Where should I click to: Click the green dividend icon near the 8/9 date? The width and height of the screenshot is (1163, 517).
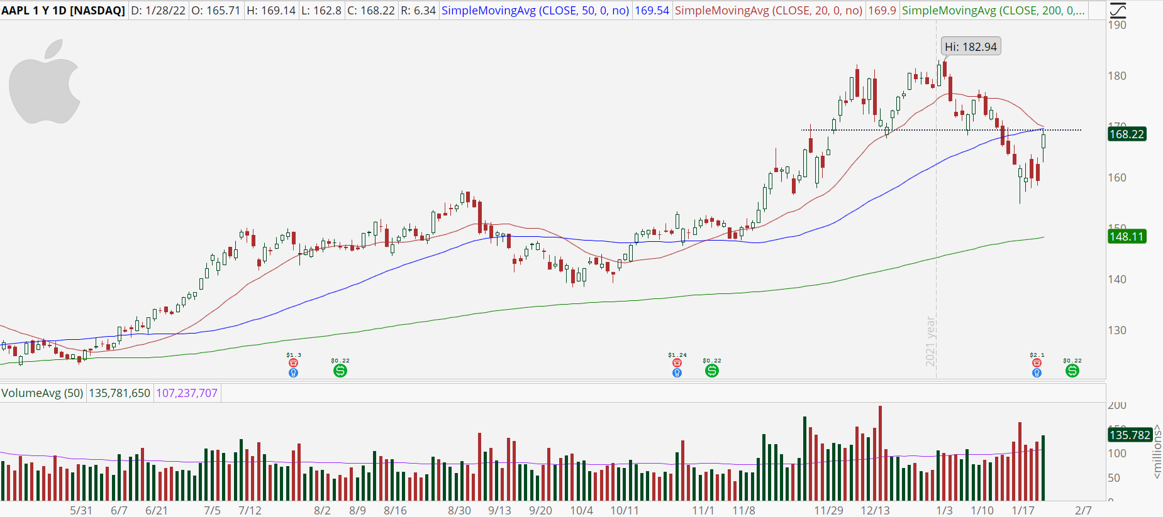click(x=340, y=371)
